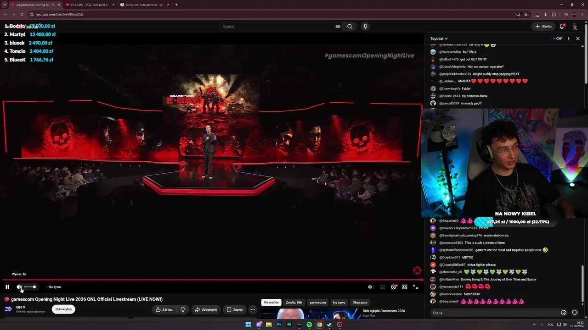Open the on-screen keyboard in search
The image size is (588, 330).
click(x=338, y=27)
